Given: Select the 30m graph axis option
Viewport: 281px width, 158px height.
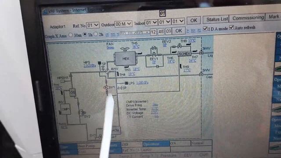Looking at the screenshot, I should pos(71,35).
